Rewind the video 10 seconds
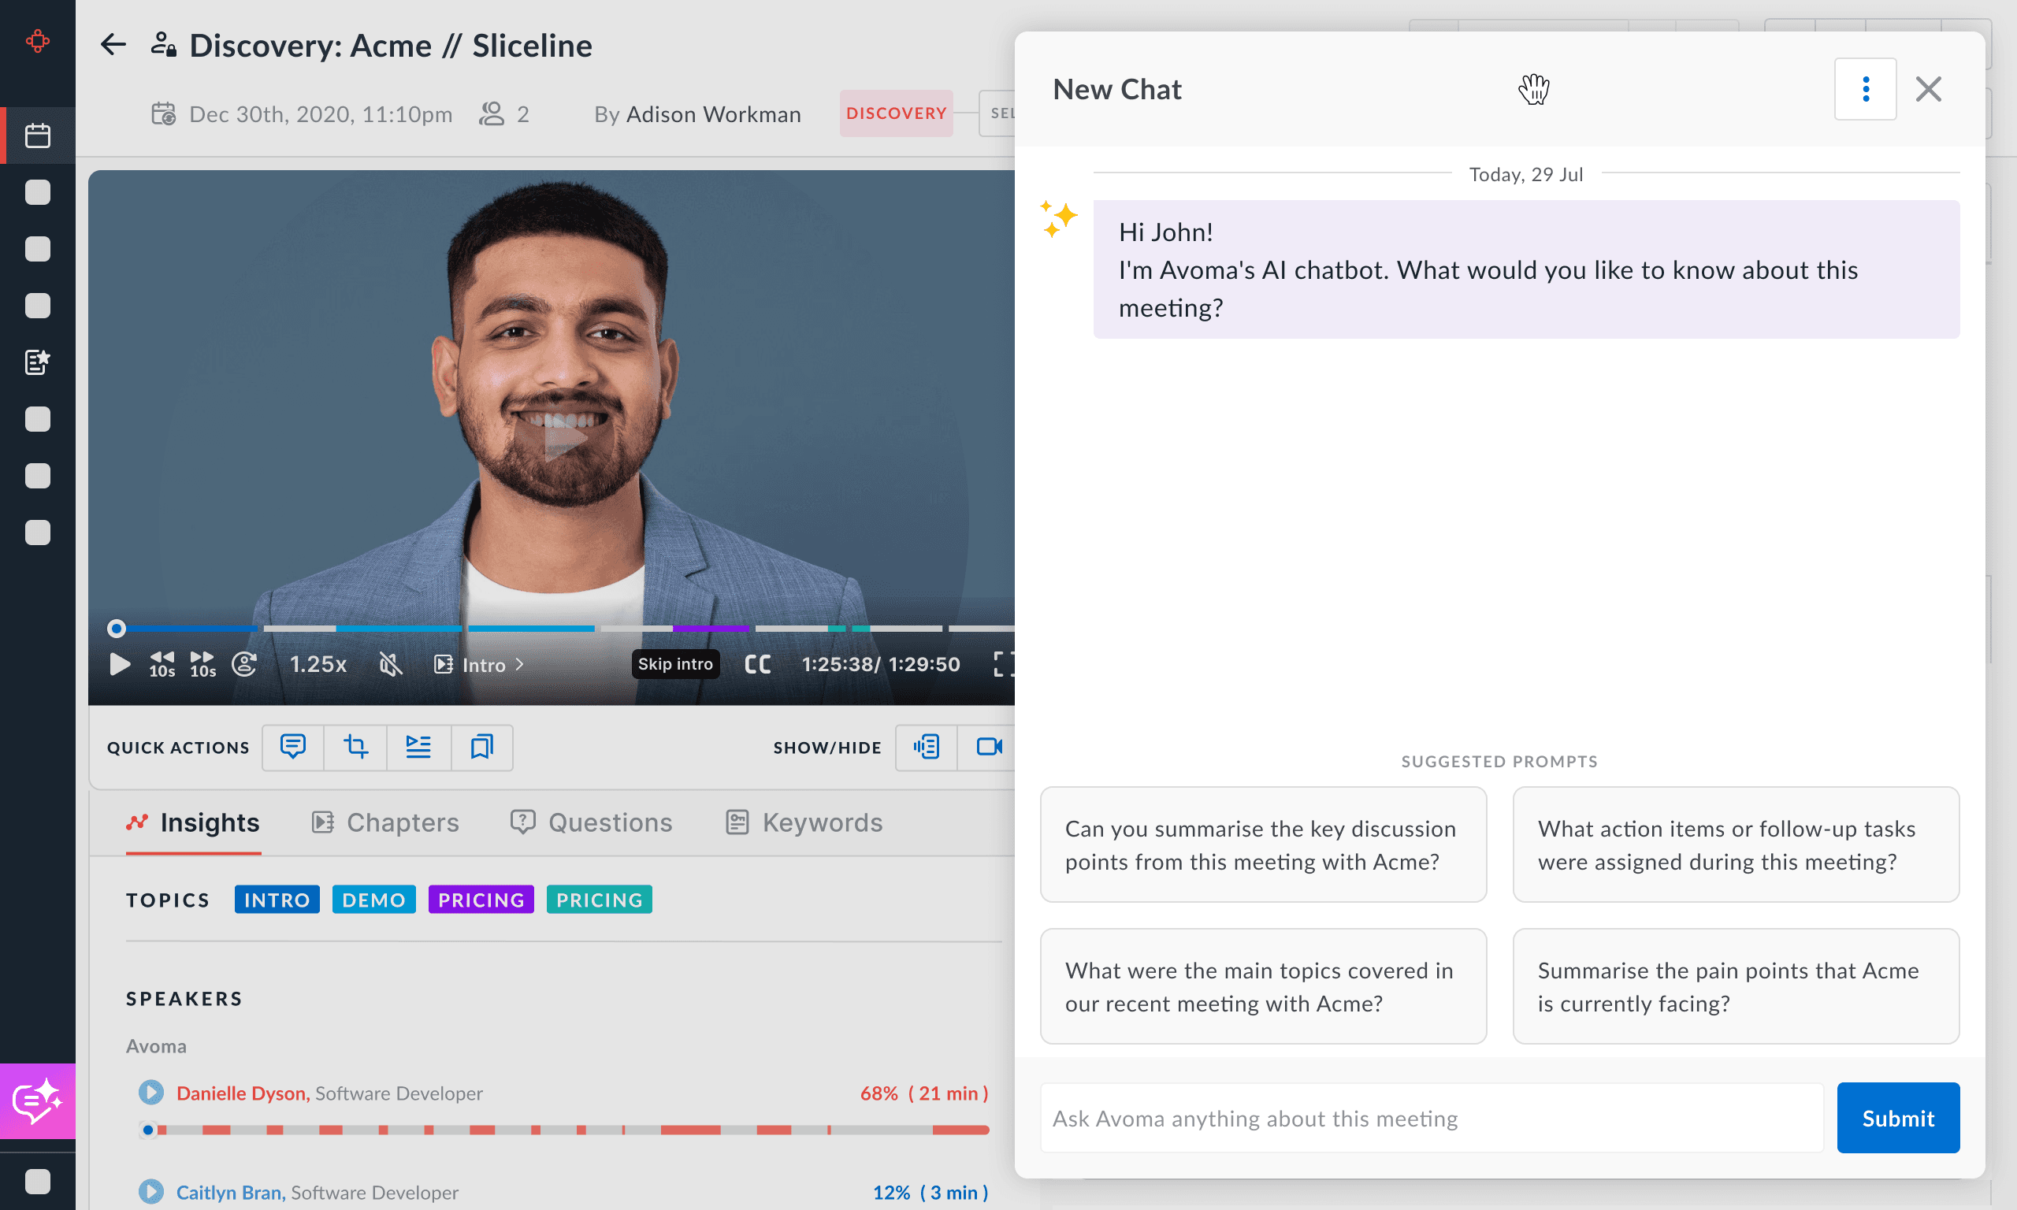Screen dimensions: 2017x1210 162,664
